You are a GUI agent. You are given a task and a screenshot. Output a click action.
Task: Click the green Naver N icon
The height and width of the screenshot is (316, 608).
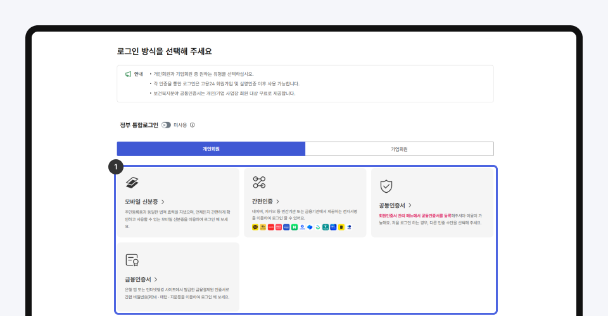pos(294,227)
